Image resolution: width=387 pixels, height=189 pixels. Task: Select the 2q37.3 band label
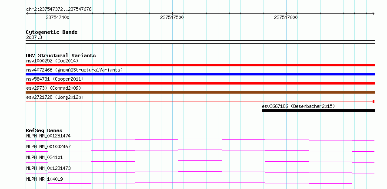34,37
